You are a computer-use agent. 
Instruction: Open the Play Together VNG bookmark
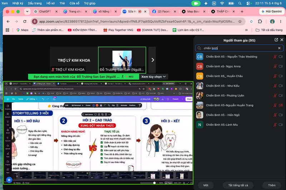tap(118, 30)
